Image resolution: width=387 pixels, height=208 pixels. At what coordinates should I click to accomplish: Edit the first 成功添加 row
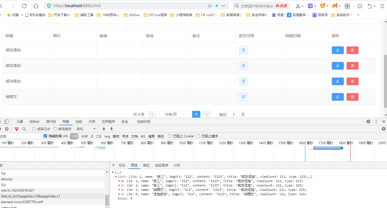click(x=338, y=50)
